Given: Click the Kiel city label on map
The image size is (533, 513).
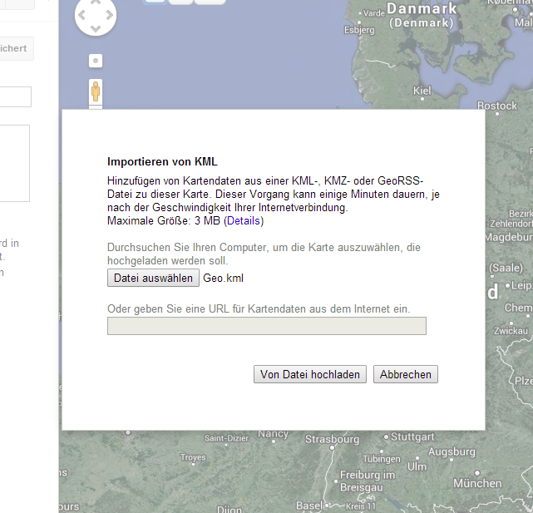Looking at the screenshot, I should point(422,91).
